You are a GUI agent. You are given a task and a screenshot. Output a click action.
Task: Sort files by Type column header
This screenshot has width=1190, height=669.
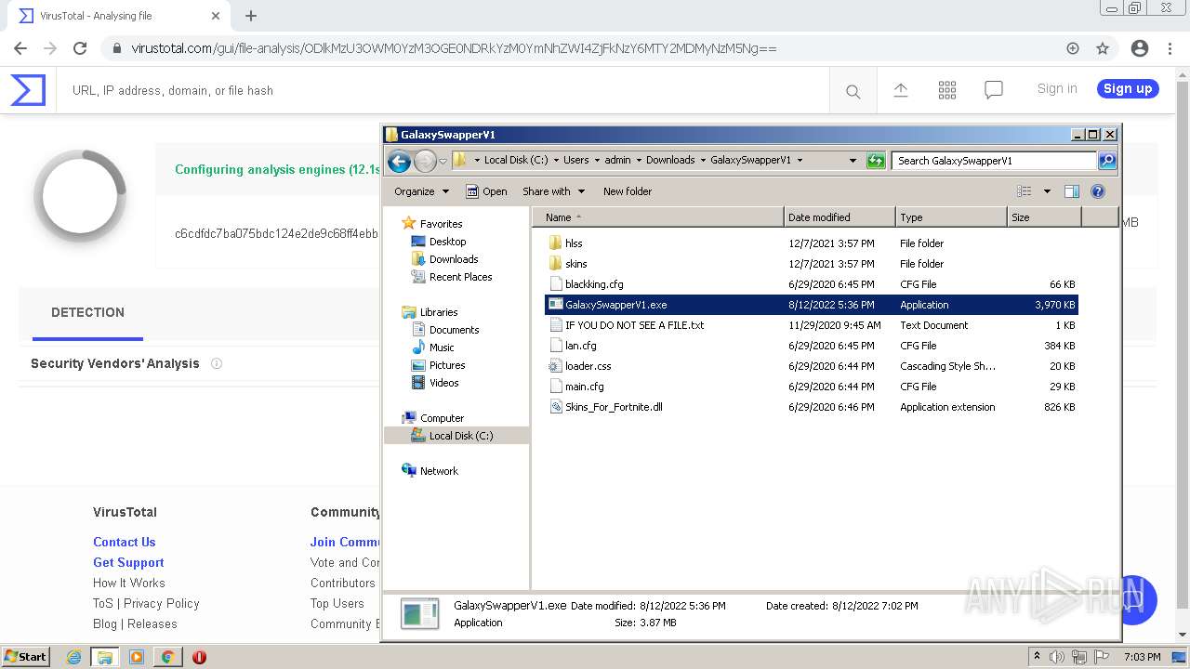pyautogui.click(x=951, y=217)
